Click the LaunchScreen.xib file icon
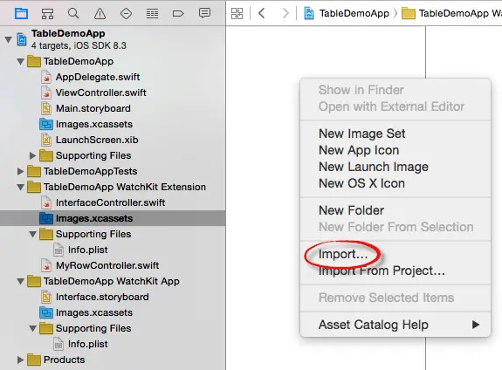The width and height of the screenshot is (502, 370). (x=46, y=140)
